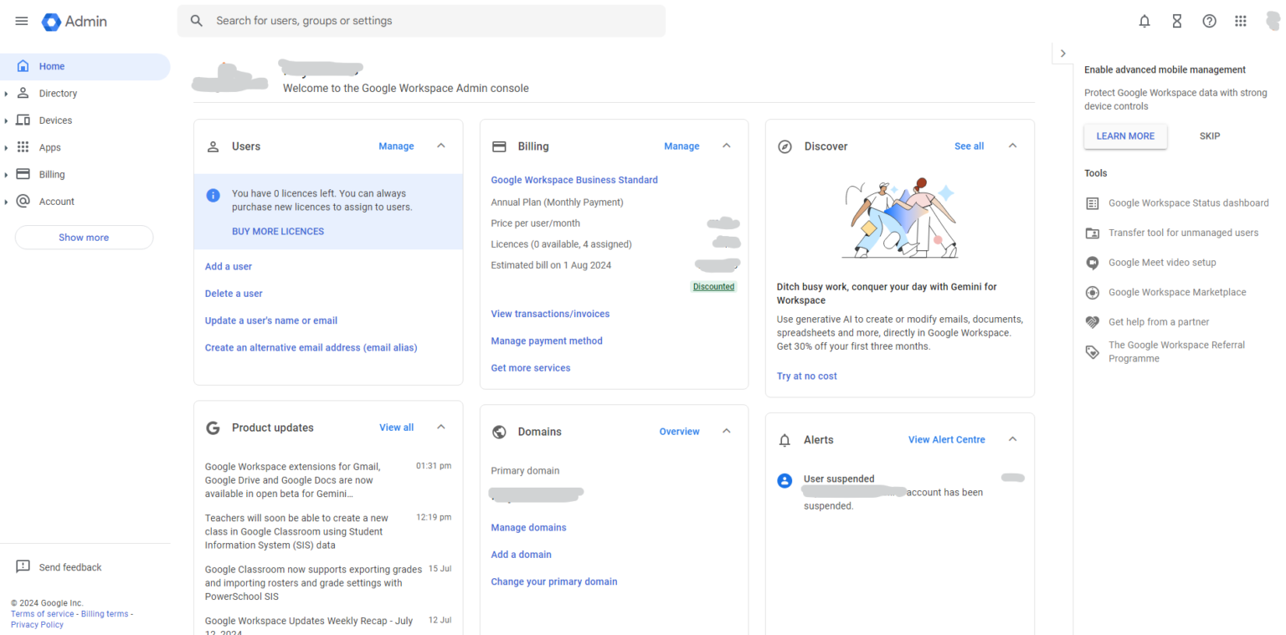The height and width of the screenshot is (635, 1286).
Task: Click the Account sidebar icon
Action: (x=22, y=201)
